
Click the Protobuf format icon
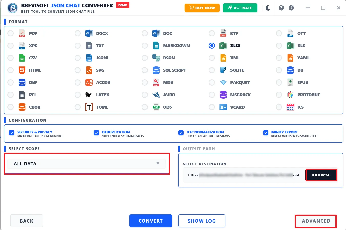coord(290,95)
